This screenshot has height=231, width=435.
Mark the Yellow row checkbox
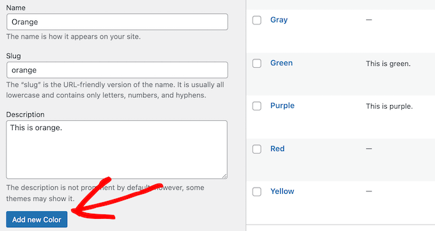click(x=257, y=192)
